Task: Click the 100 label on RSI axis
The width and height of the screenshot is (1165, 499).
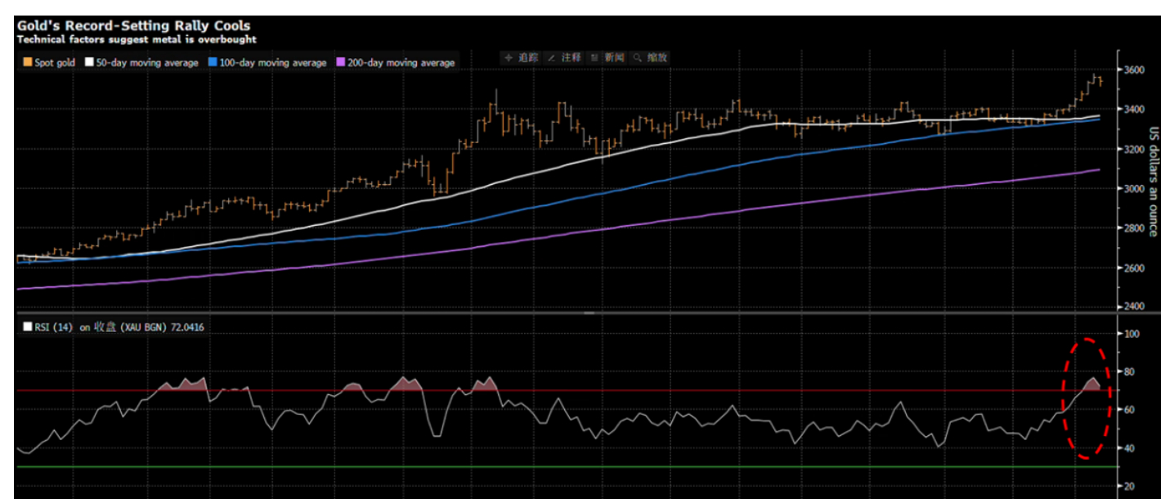Action: tap(1131, 334)
